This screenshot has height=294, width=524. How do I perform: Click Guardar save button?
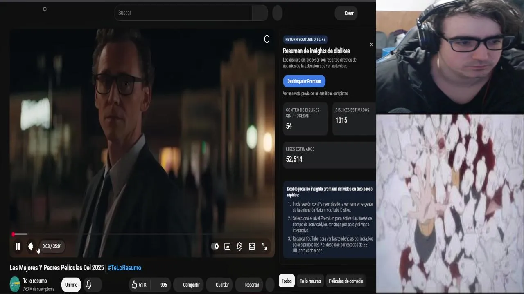(x=220, y=285)
